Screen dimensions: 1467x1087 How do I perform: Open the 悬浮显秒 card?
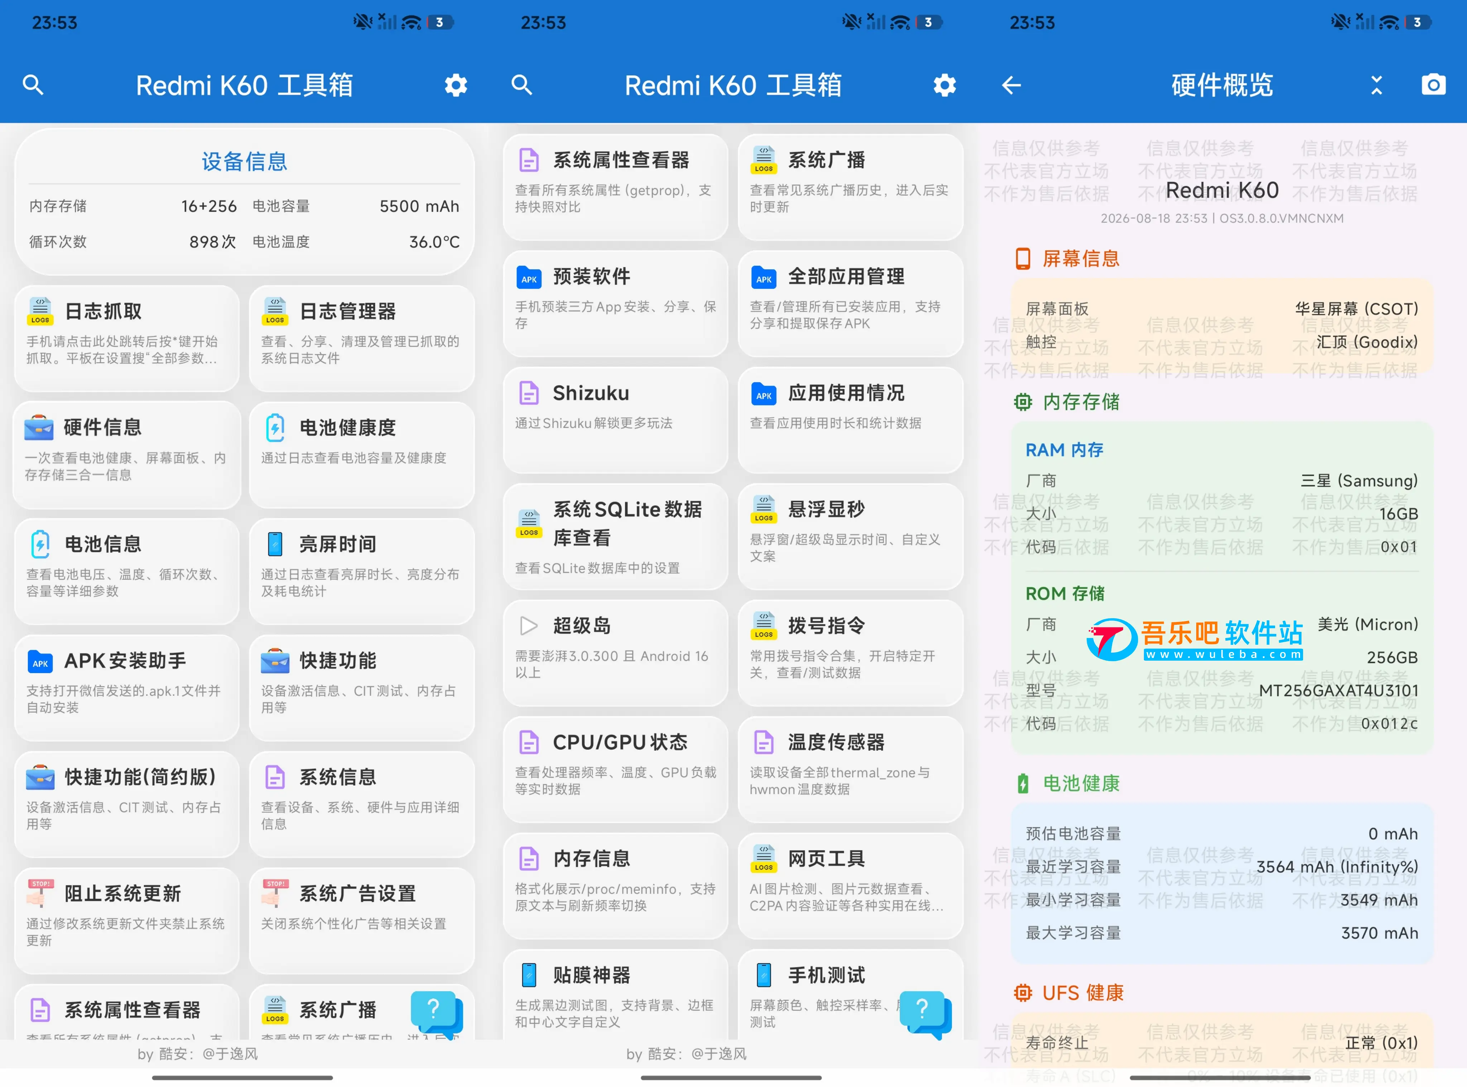coord(851,537)
